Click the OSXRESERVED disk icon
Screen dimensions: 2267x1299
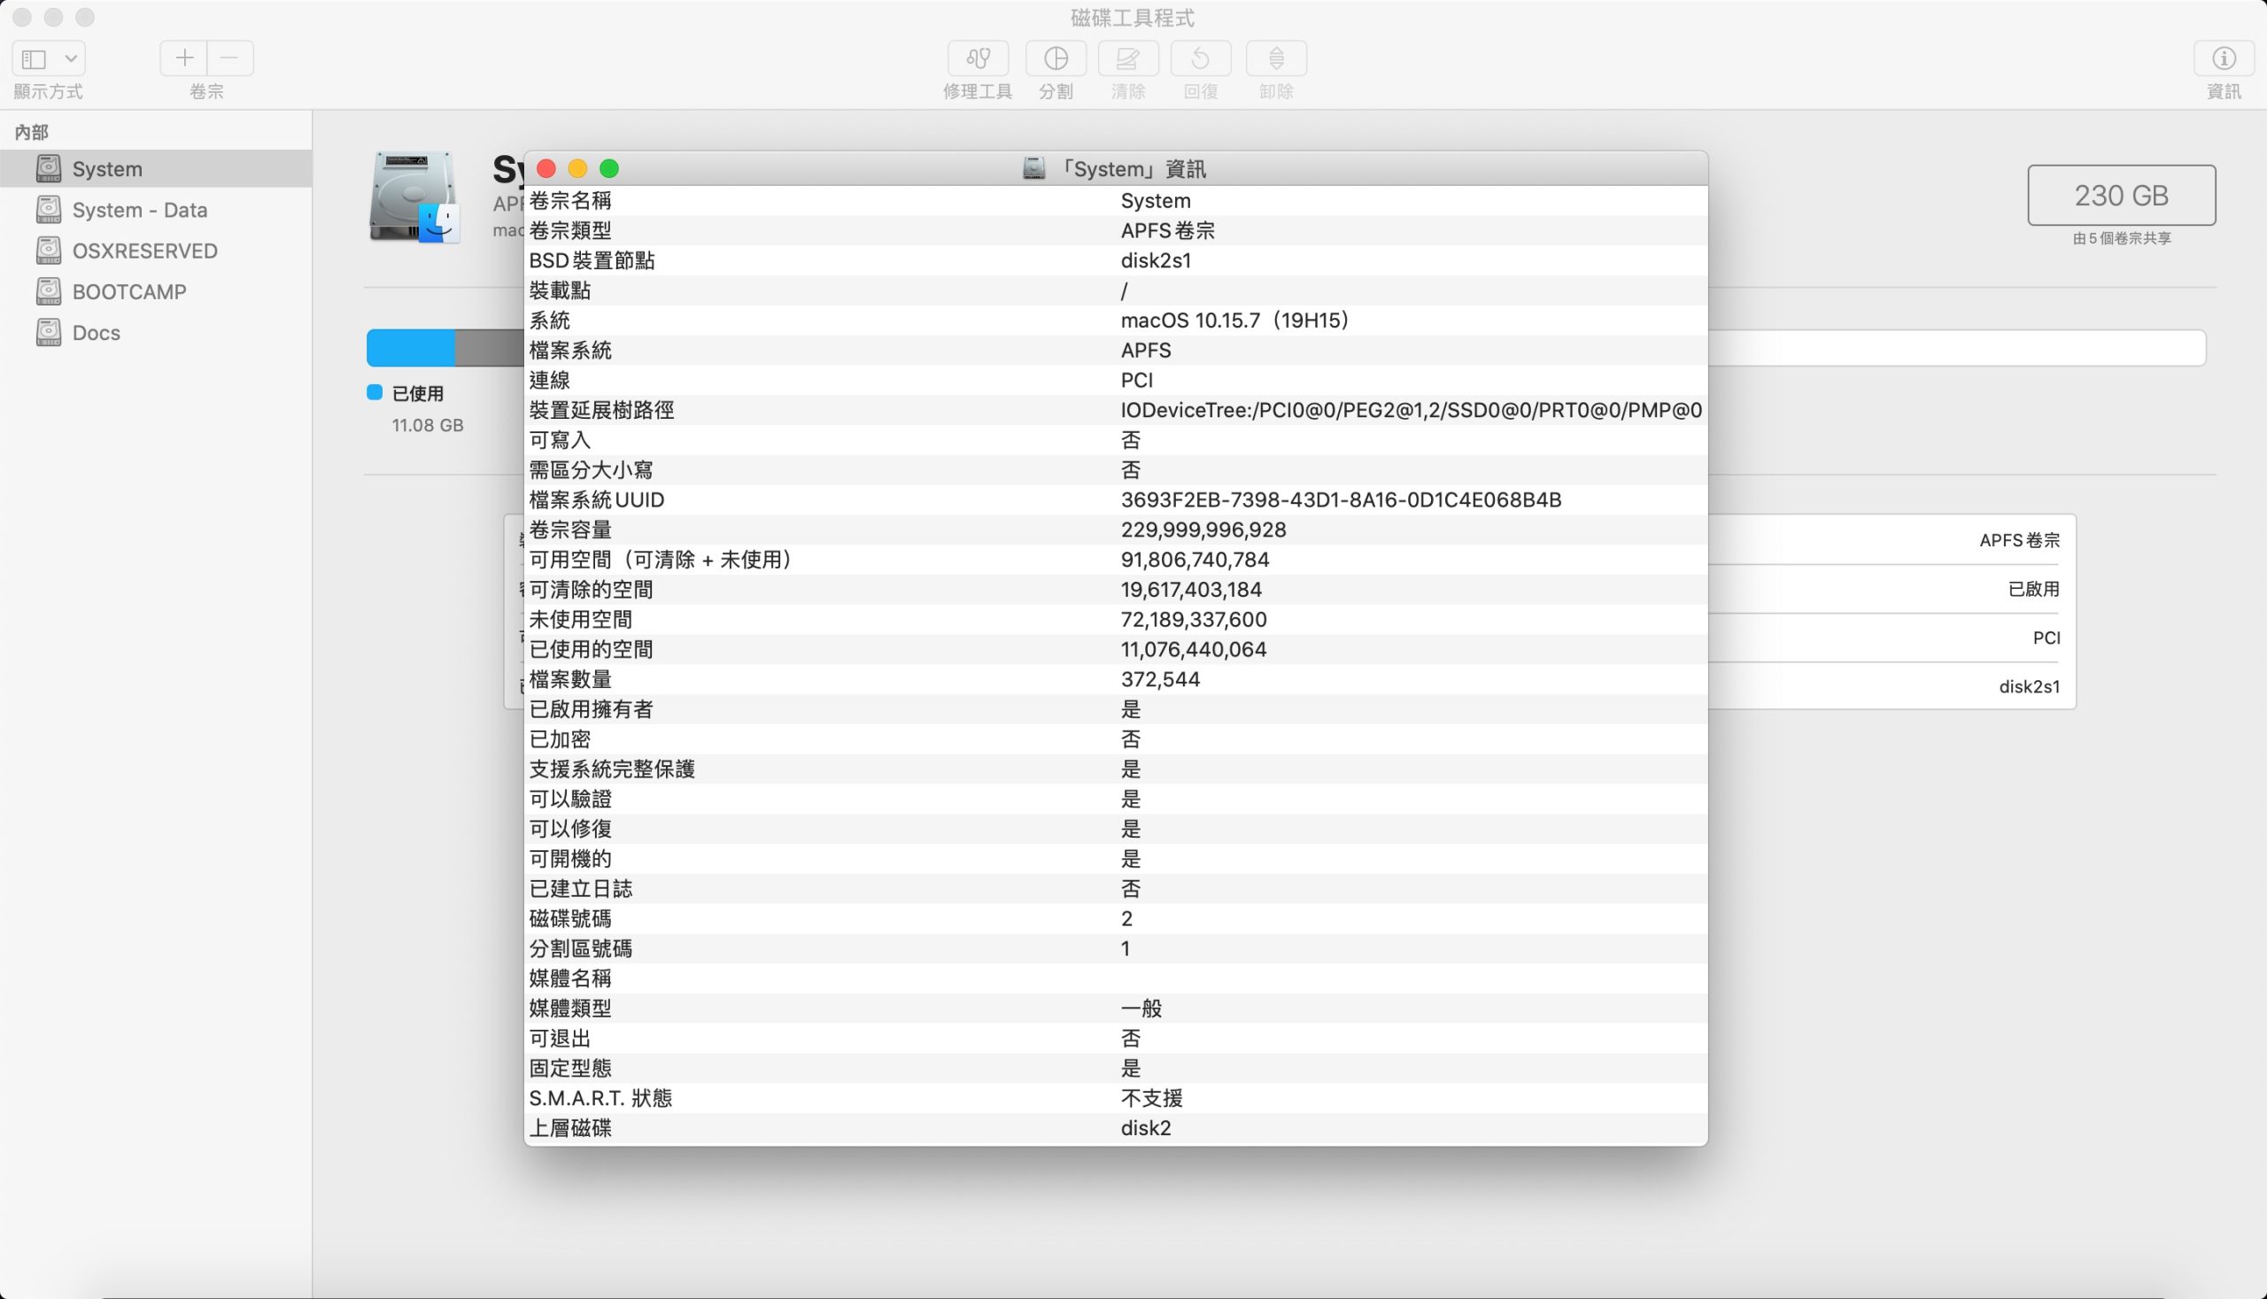coord(48,250)
